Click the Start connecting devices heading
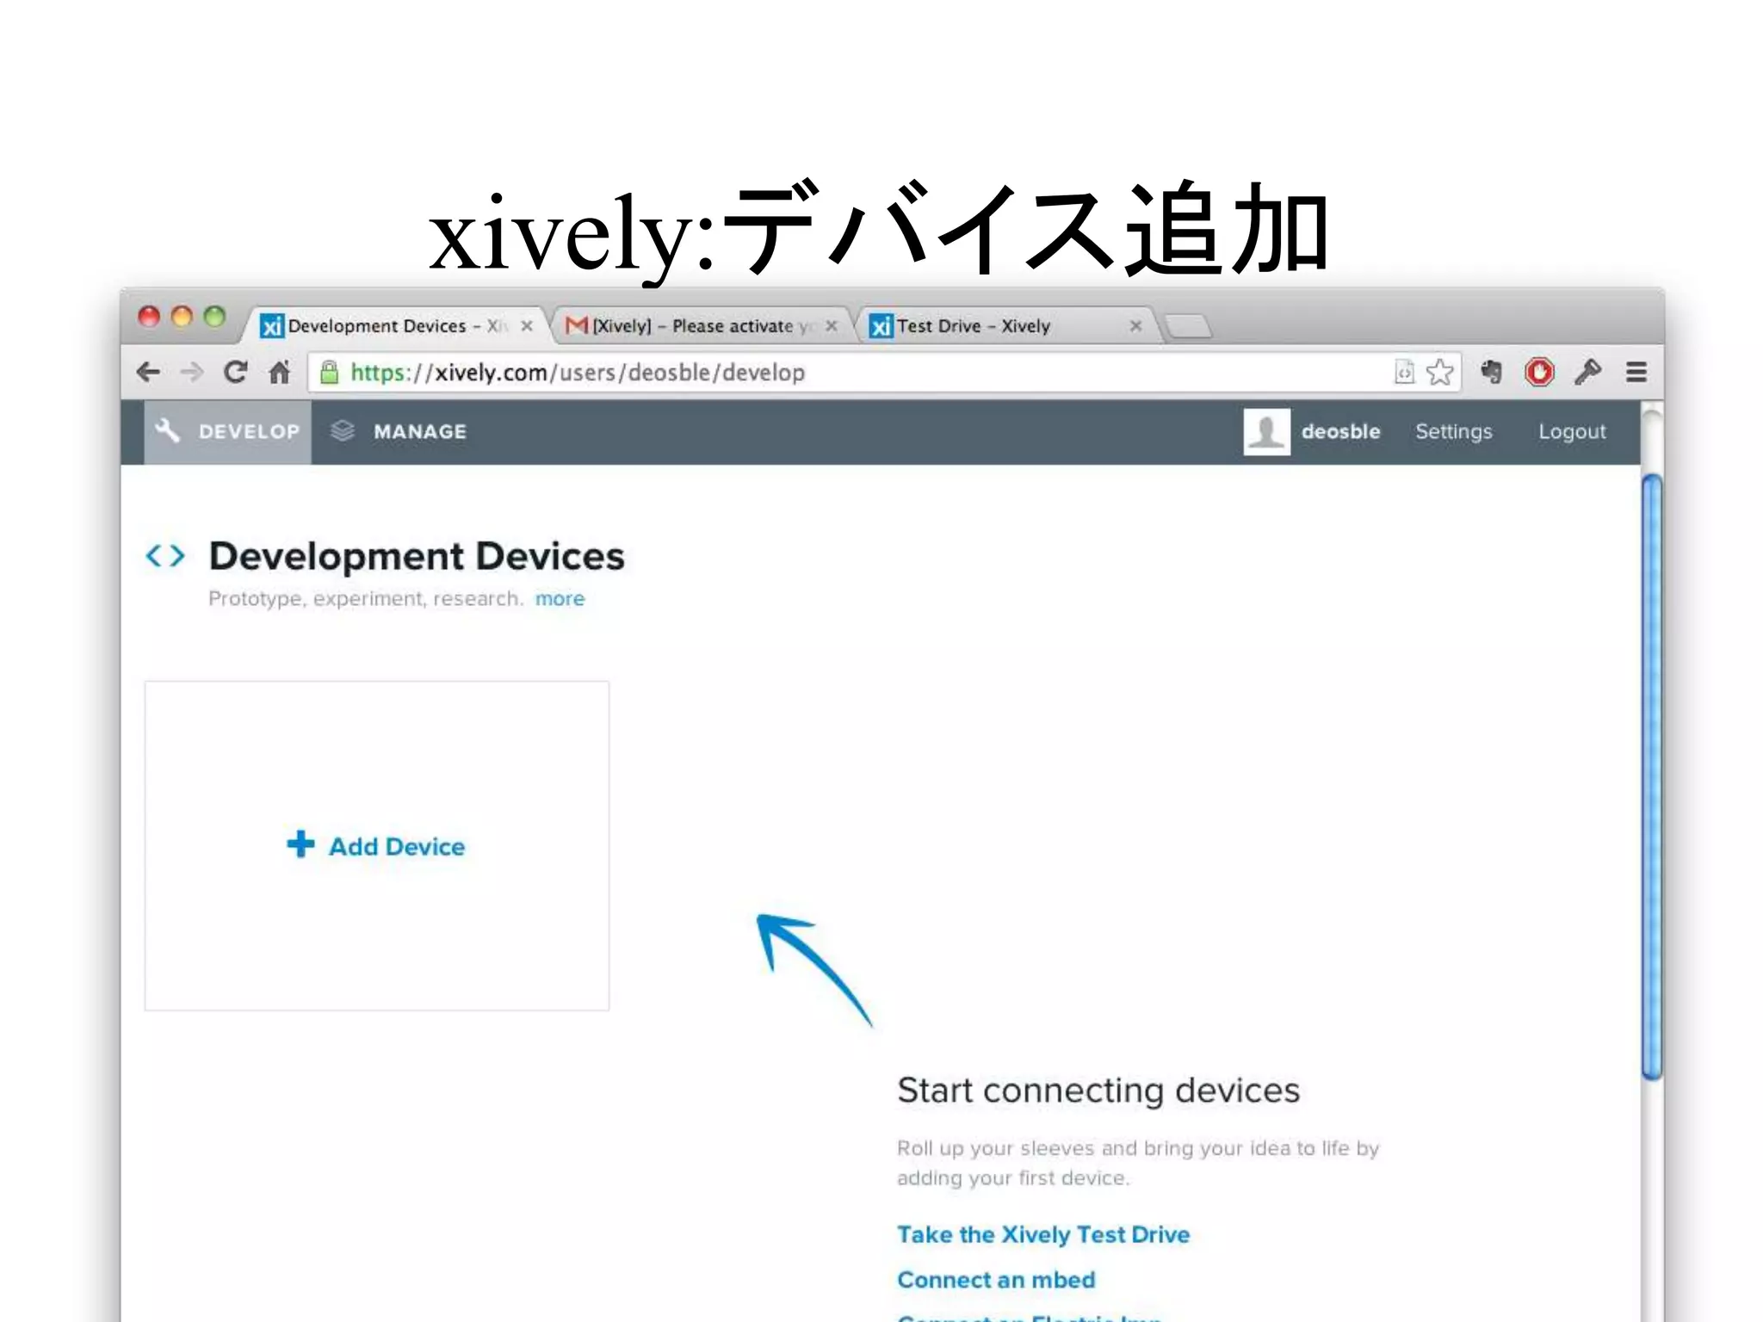The image size is (1763, 1322). pos(1098,1090)
